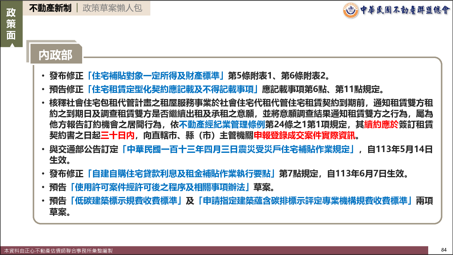Viewport: 453px width, 255px height.
Task: Click the red 申報登錄成交案件實際資訊 text
Action: [305, 136]
